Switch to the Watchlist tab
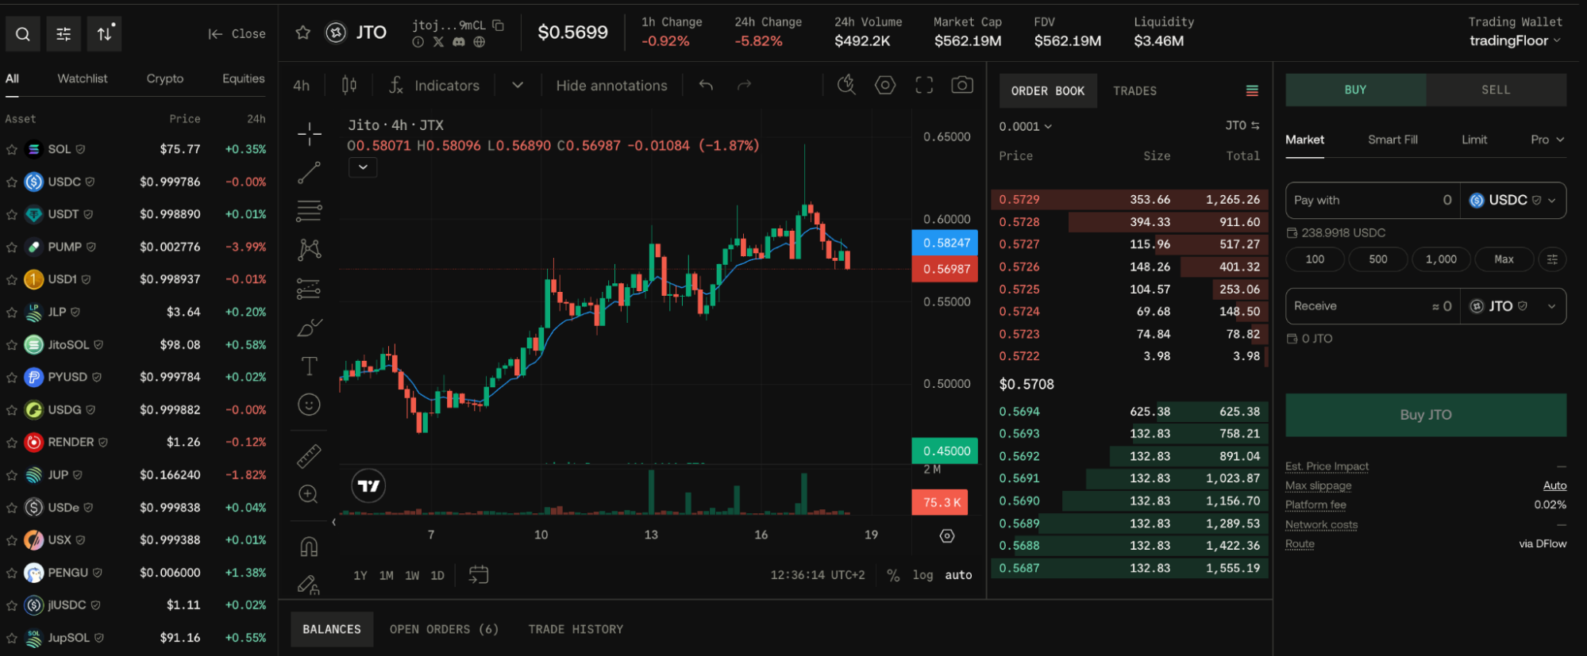Image resolution: width=1587 pixels, height=656 pixels. (83, 79)
